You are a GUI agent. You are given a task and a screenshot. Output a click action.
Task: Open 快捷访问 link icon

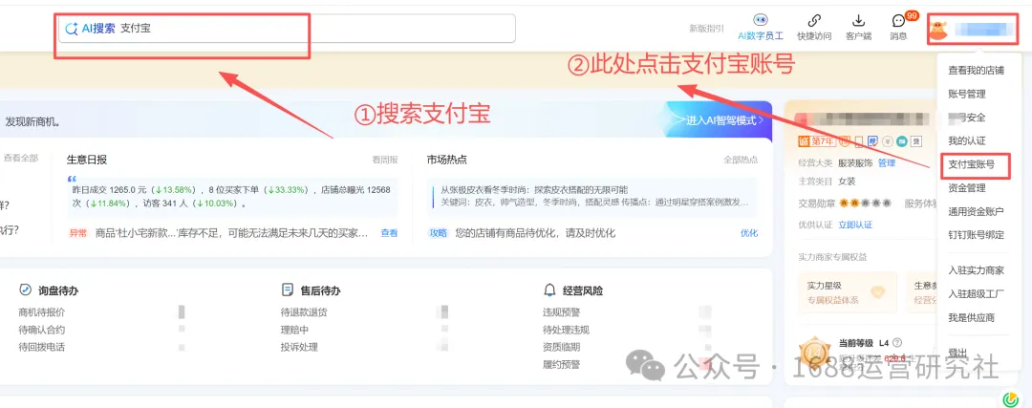814,20
